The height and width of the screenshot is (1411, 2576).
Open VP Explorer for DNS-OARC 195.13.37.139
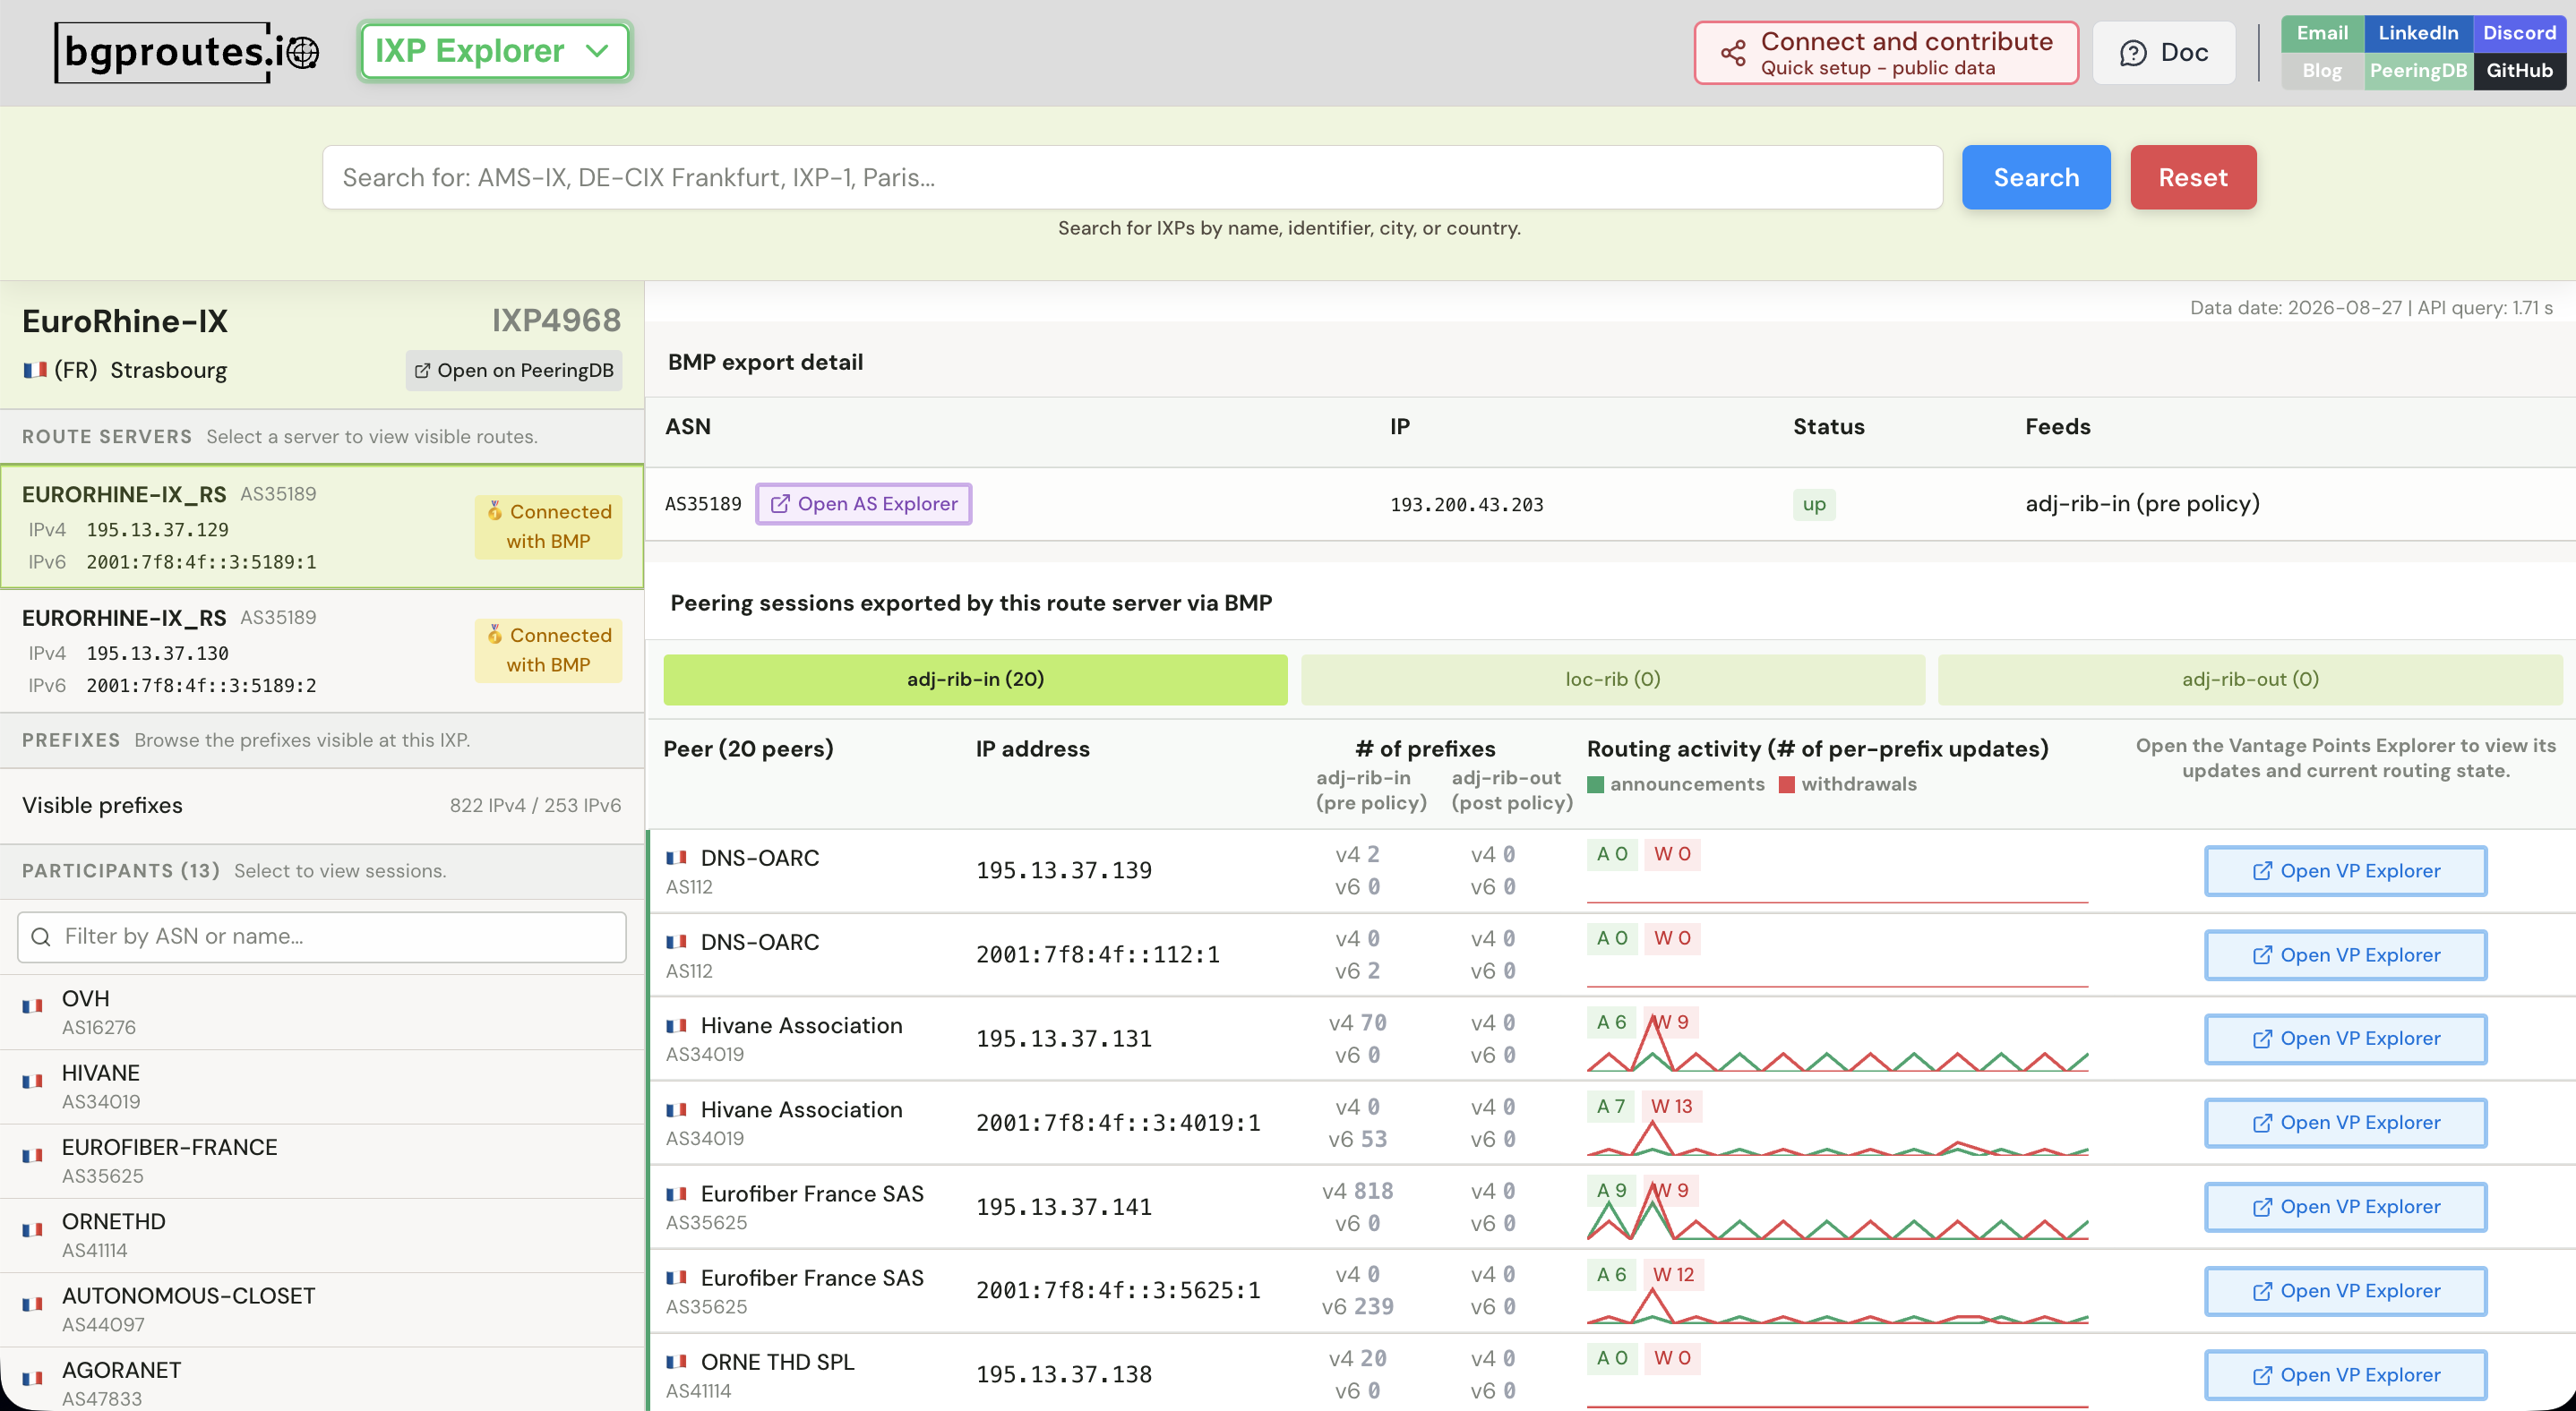tap(2345, 871)
